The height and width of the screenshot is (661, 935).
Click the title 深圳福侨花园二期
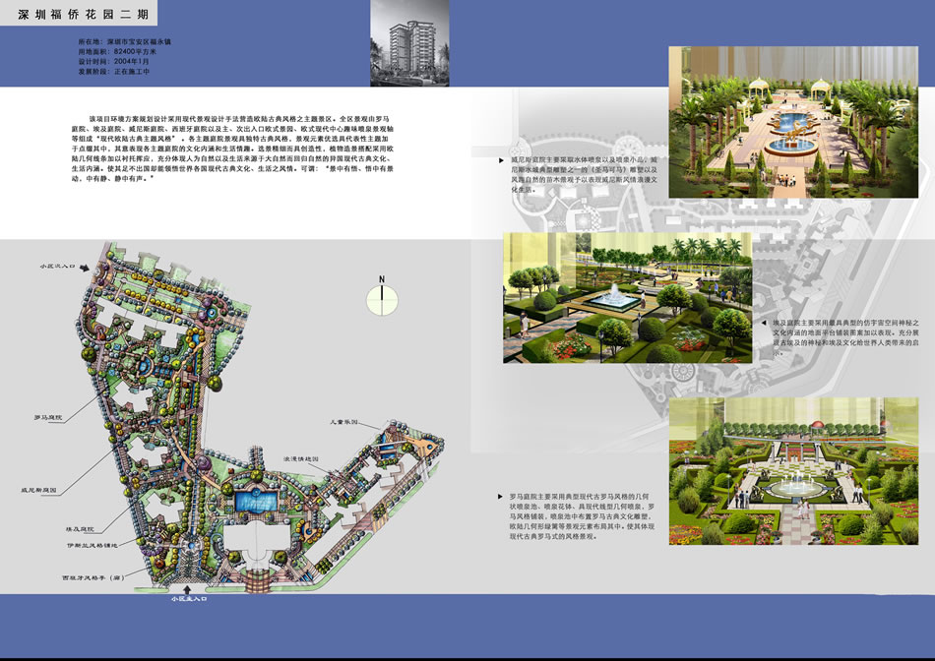coord(83,15)
